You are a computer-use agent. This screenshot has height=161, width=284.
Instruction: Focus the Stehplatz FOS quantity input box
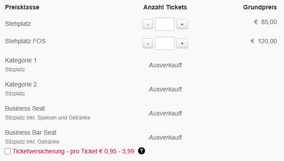[165, 43]
